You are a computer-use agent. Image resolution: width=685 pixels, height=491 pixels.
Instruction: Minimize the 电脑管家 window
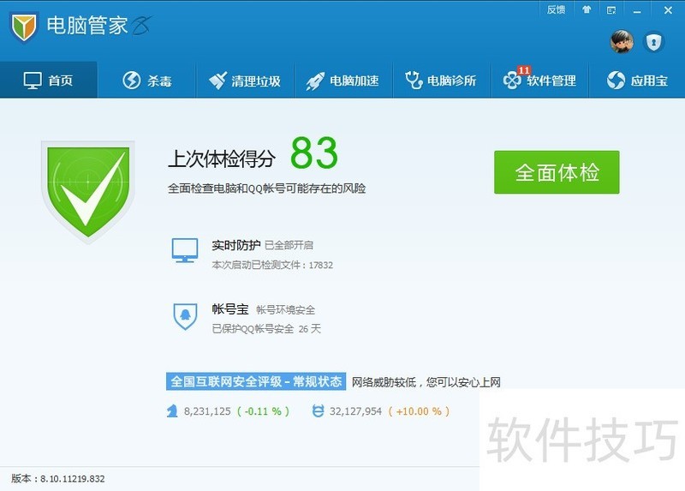pos(637,10)
